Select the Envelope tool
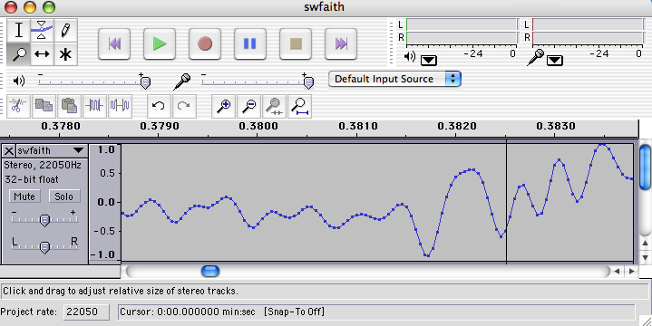The height and width of the screenshot is (326, 652). click(42, 30)
